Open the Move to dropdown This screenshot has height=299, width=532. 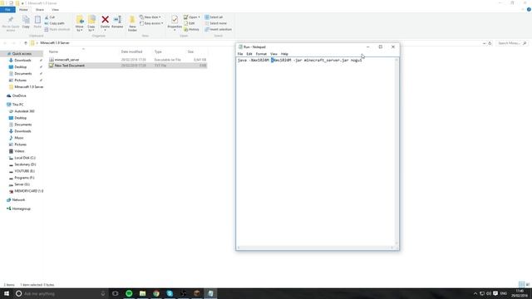pyautogui.click(x=80, y=23)
